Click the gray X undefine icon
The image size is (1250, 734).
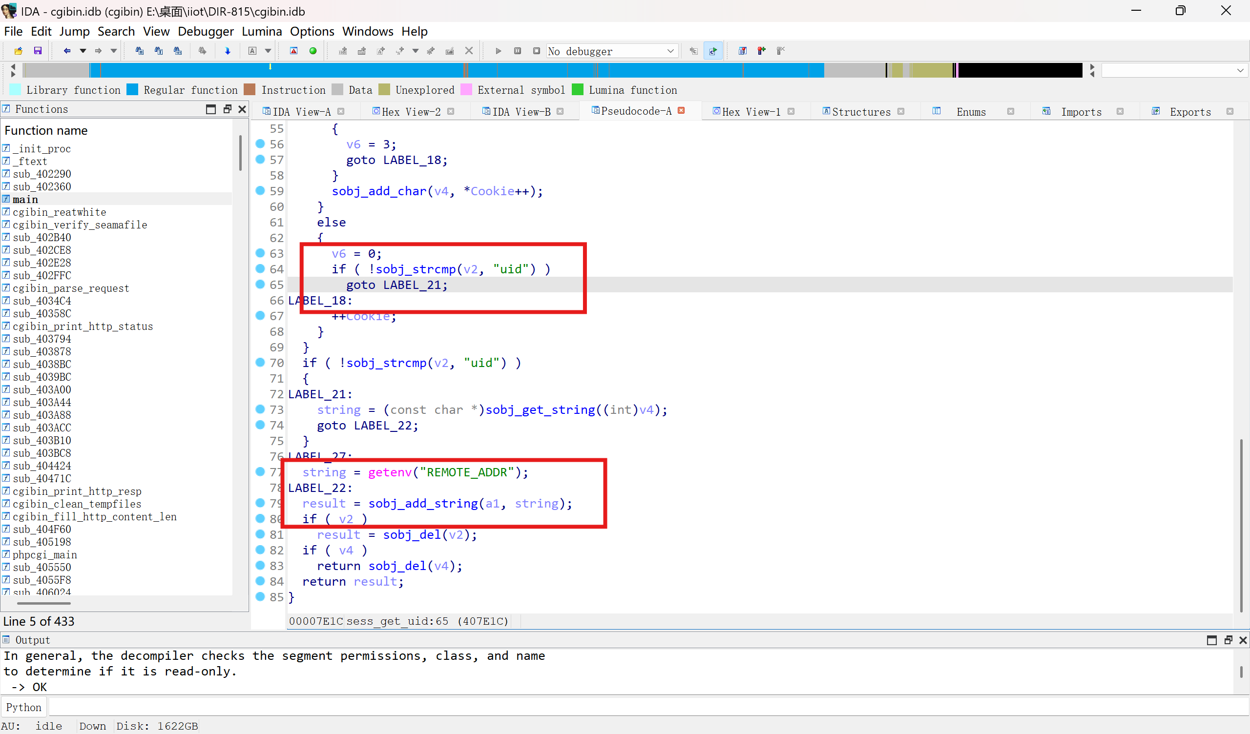(469, 51)
